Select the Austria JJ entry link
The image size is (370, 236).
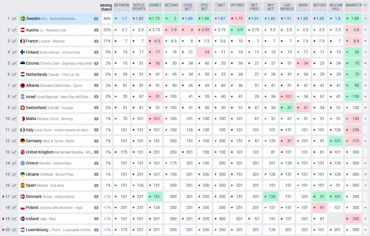click(x=46, y=30)
